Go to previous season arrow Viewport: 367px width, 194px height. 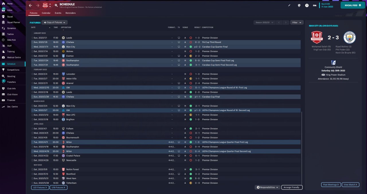point(279,22)
